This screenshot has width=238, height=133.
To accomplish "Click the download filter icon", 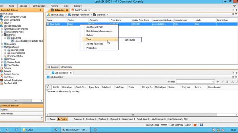I will [232, 82].
